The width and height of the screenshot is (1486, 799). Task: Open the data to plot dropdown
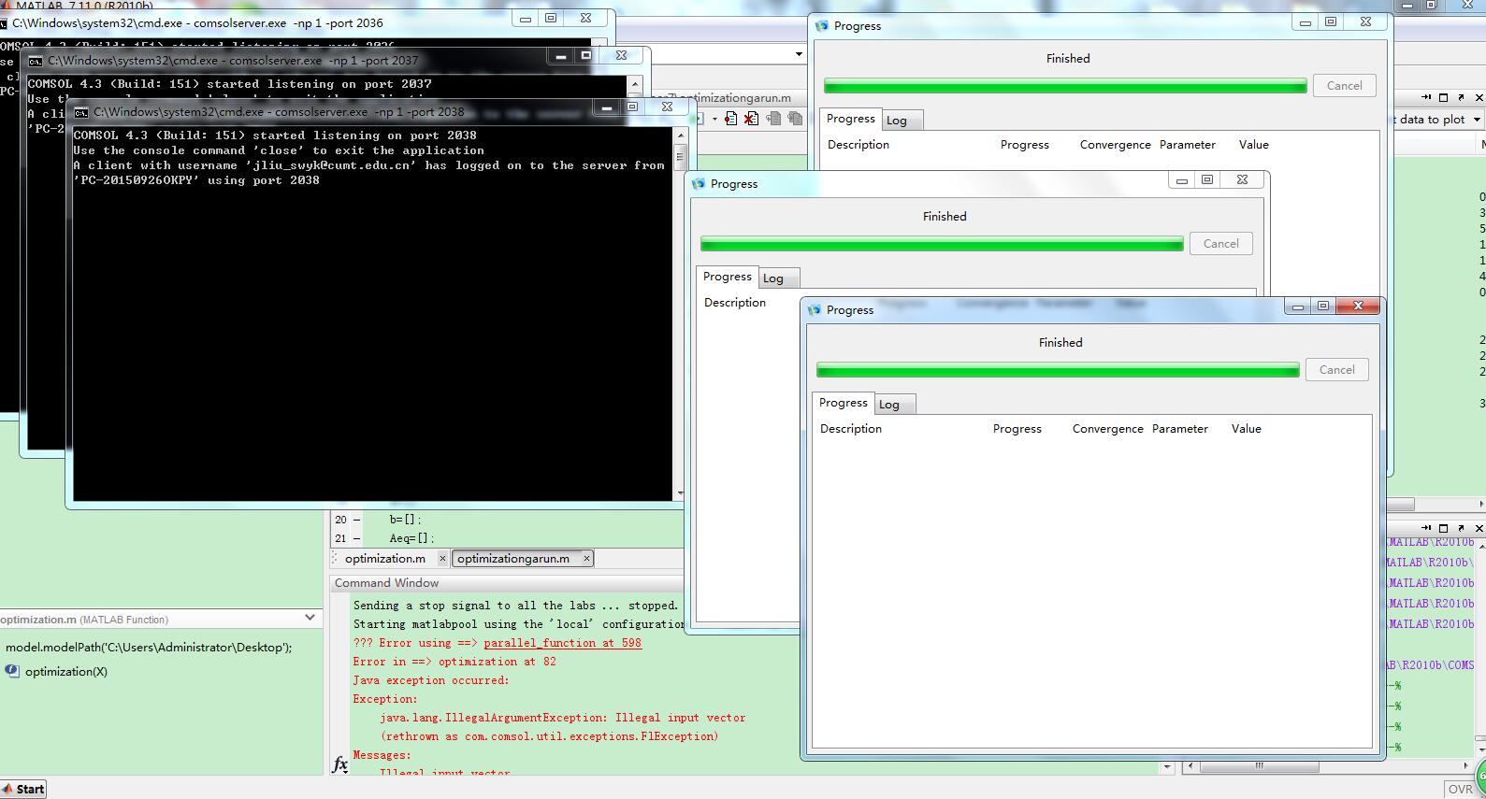pyautogui.click(x=1477, y=120)
